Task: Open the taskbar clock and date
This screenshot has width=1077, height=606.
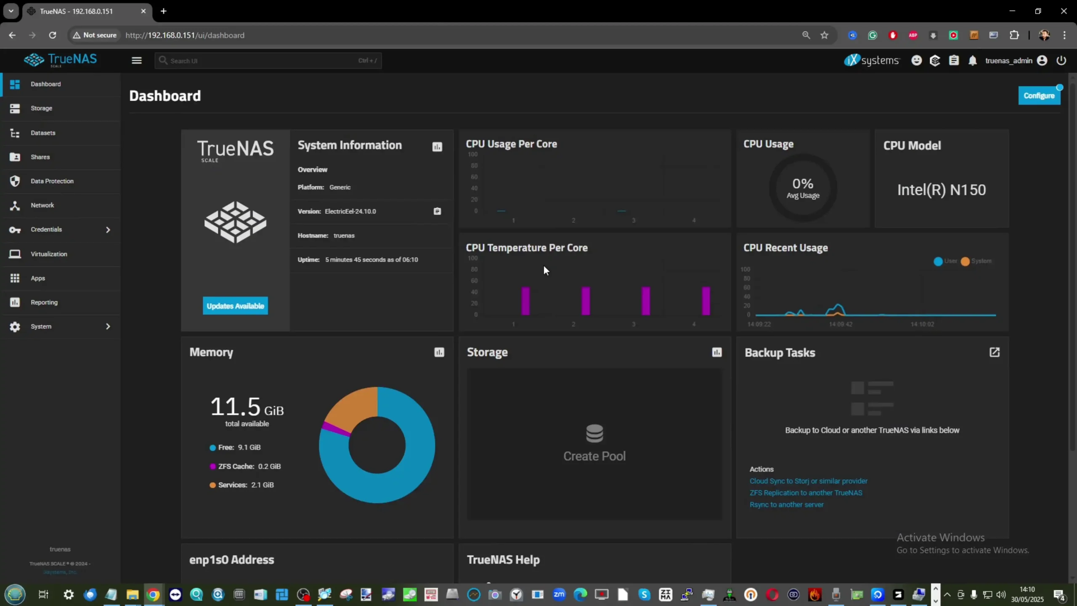Action: [1027, 594]
